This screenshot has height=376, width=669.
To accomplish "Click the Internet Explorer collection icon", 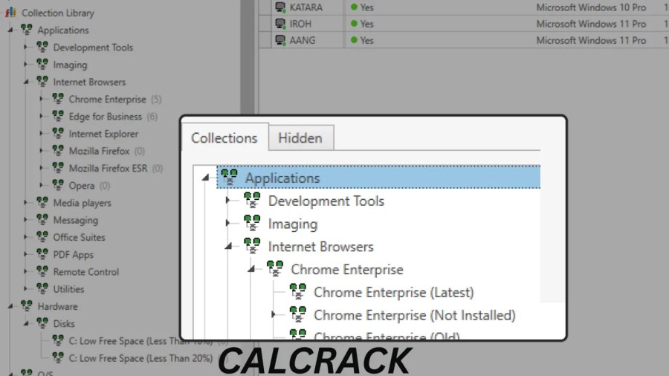I will point(58,133).
